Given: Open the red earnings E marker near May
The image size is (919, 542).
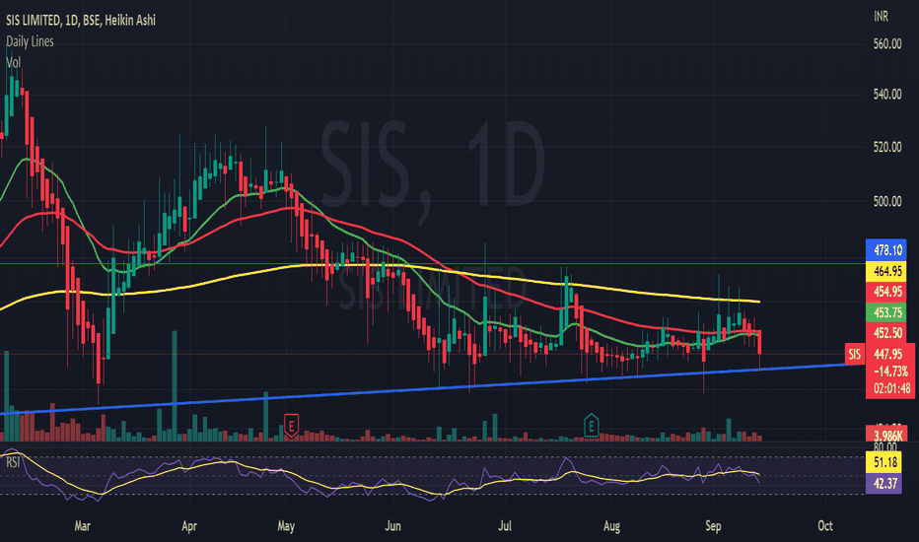Looking at the screenshot, I should tap(291, 425).
